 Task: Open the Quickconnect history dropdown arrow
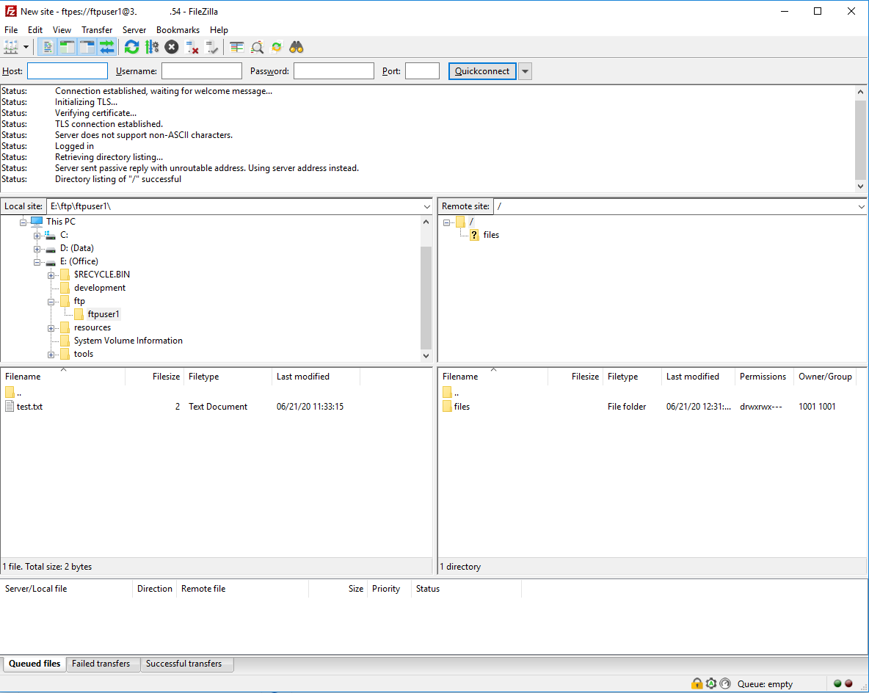pyautogui.click(x=525, y=71)
